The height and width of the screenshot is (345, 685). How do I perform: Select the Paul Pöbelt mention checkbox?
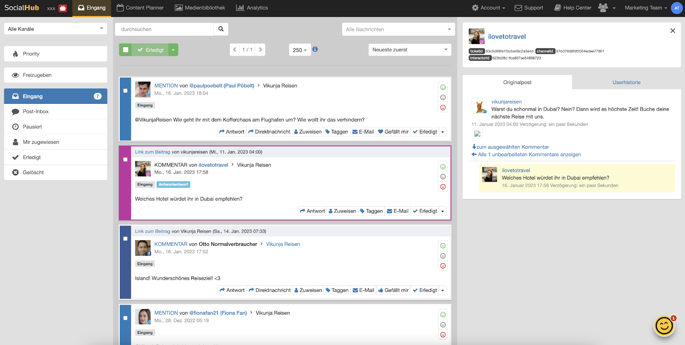click(x=125, y=91)
